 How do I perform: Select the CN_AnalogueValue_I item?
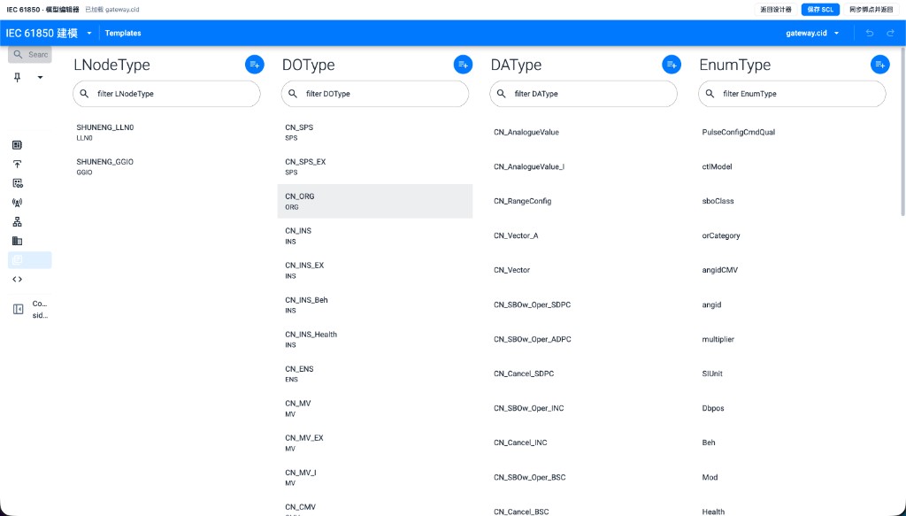584,167
